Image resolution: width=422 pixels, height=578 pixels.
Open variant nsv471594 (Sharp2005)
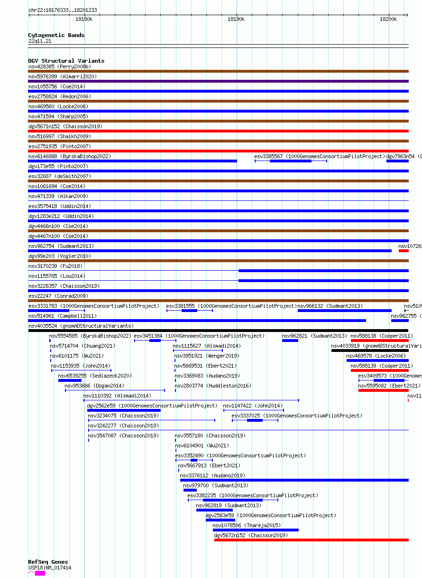pyautogui.click(x=58, y=116)
